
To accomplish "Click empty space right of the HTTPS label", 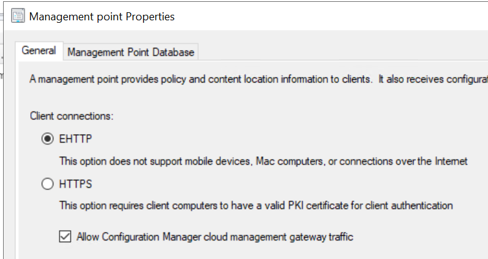I will click(x=246, y=183).
